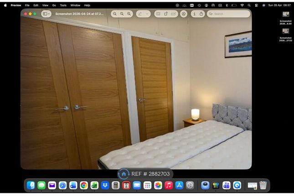Click the Share icon in toolbar
Screen dimensions: 294x196
coord(201,14)
